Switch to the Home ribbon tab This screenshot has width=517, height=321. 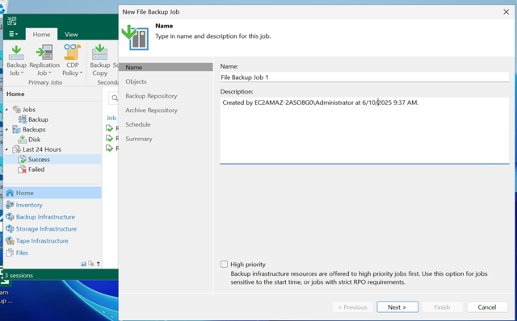(41, 34)
